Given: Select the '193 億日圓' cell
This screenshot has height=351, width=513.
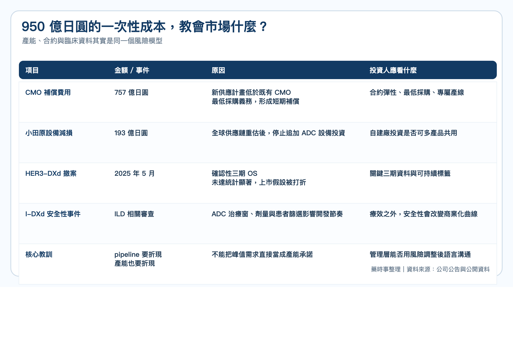Looking at the screenshot, I should [131, 133].
